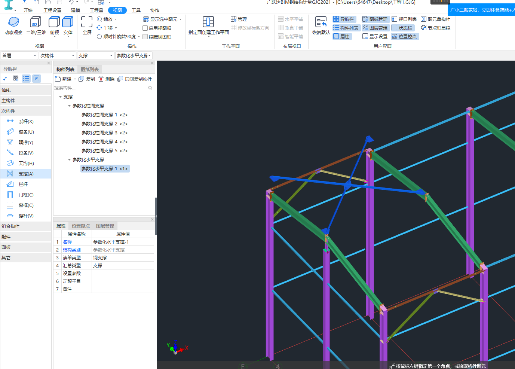
Task: Open work plane 管理
Action: coord(239,19)
